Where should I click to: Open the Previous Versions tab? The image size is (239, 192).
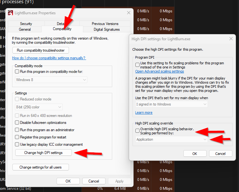[x=105, y=24]
